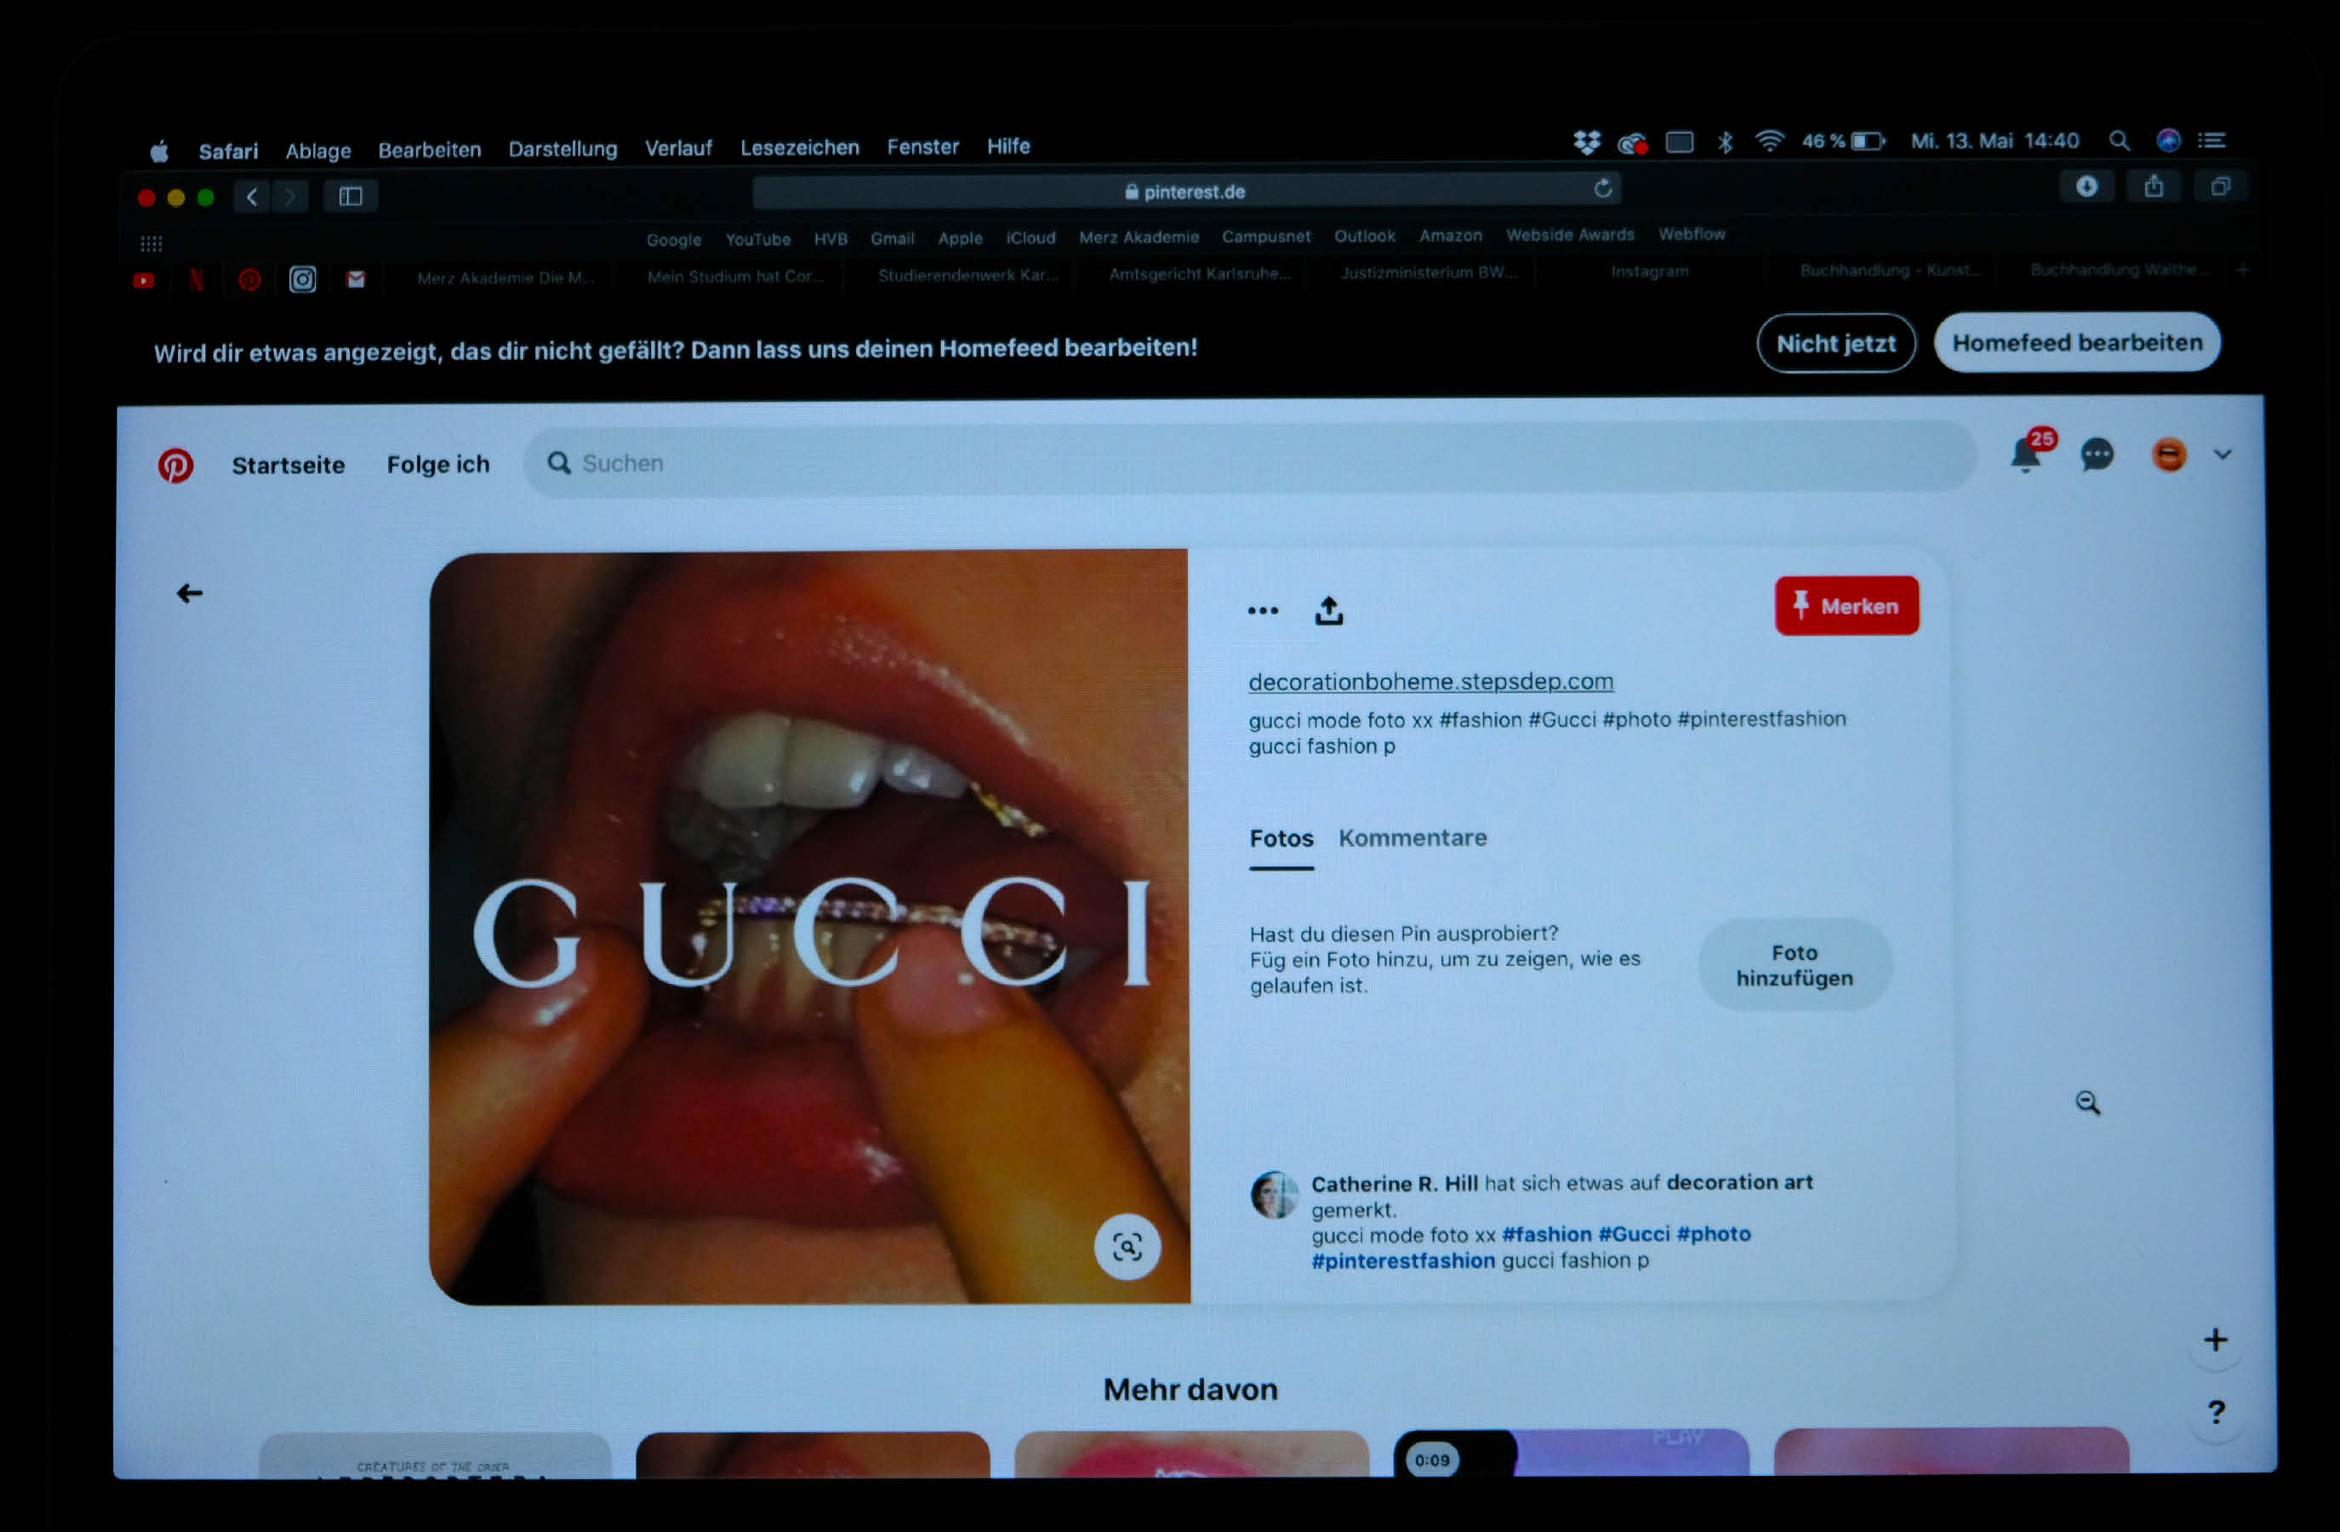Click the Nicht jetzt button

(1835, 343)
